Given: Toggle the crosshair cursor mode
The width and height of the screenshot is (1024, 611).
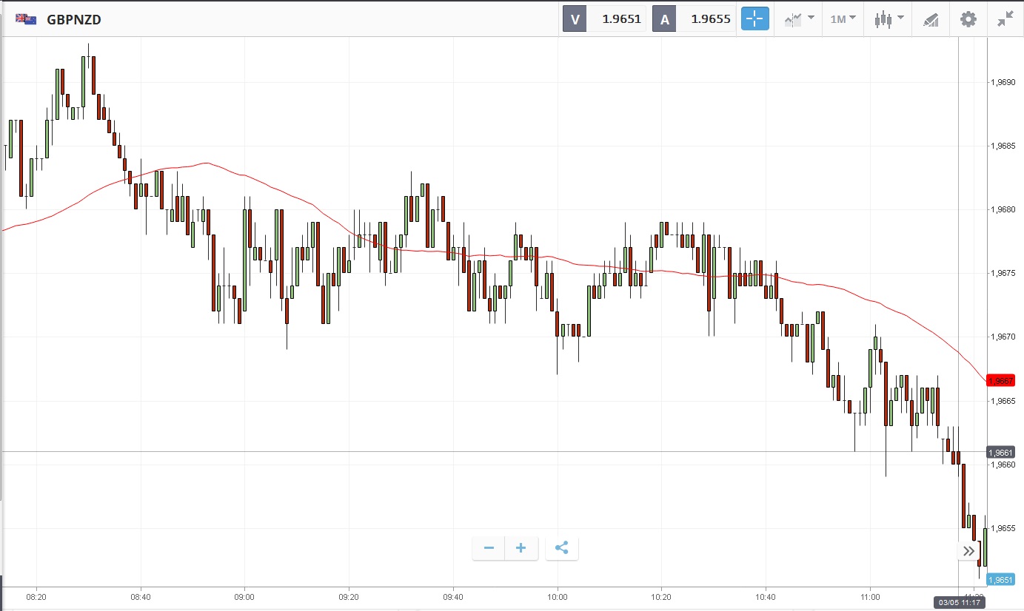Looking at the screenshot, I should coord(755,19).
